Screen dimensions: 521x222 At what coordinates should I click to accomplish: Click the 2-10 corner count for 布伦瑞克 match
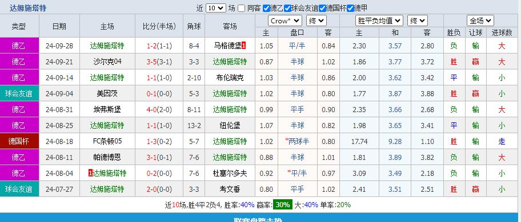point(194,77)
